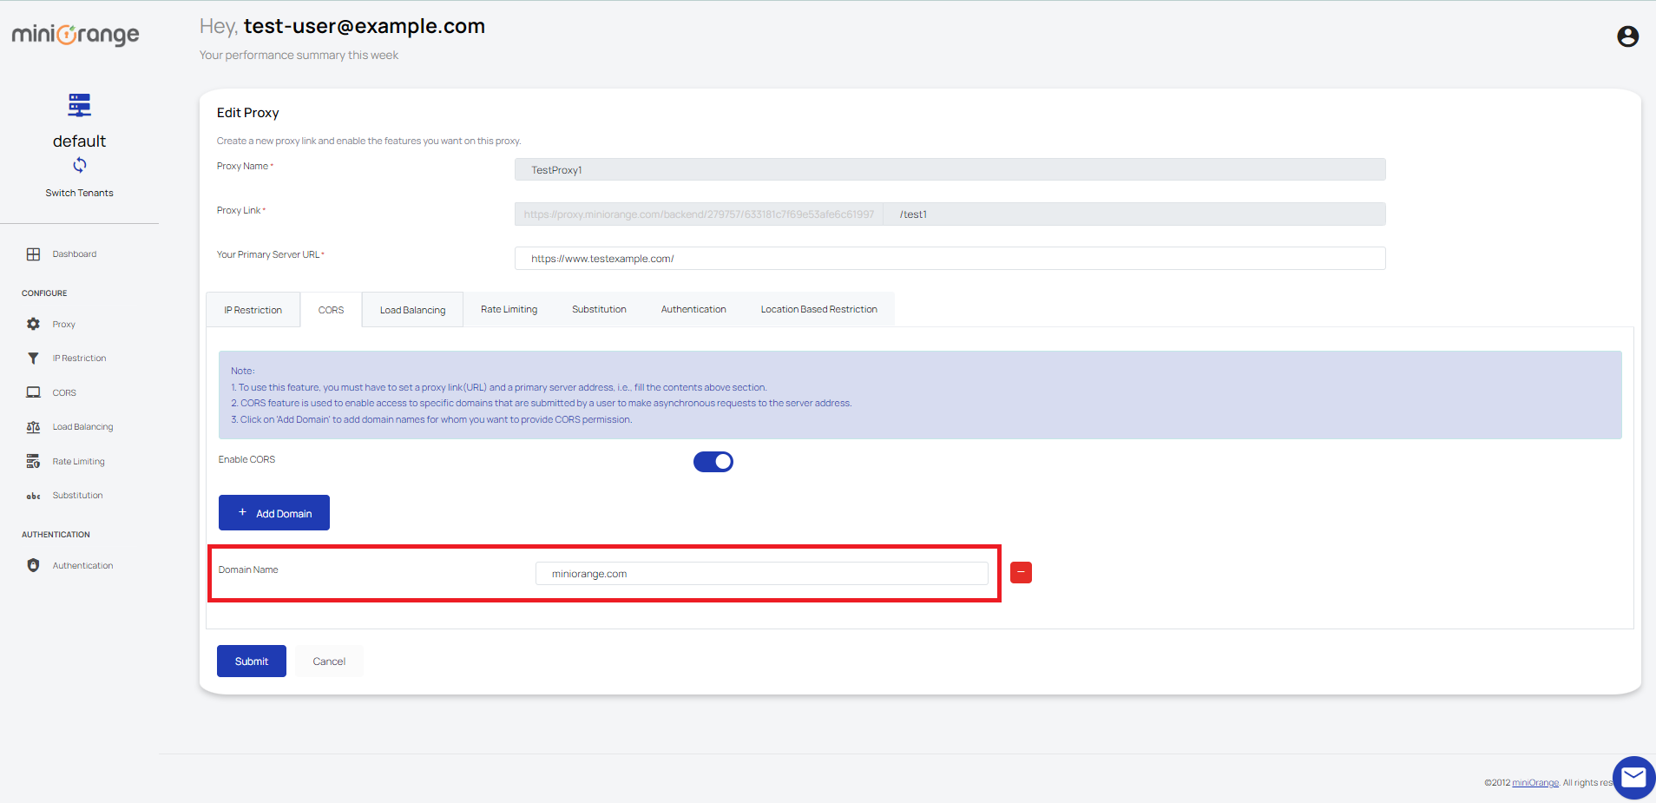The width and height of the screenshot is (1656, 803).
Task: Open the miniOrange footer link
Action: [1534, 782]
